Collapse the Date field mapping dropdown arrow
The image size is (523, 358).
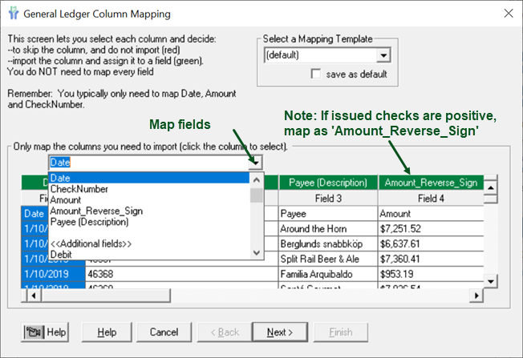tap(255, 163)
